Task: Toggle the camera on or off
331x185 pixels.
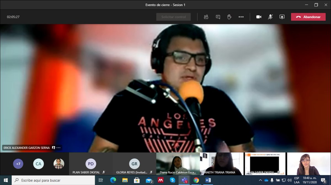Action: point(259,17)
